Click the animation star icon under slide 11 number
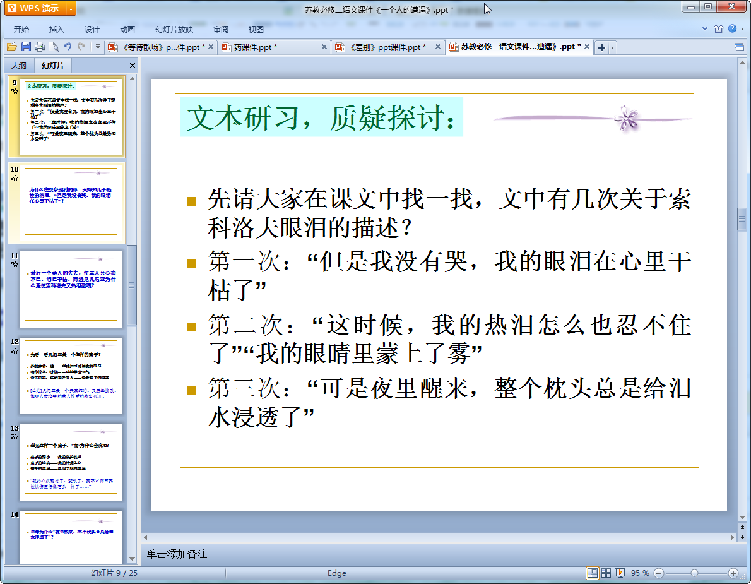The width and height of the screenshot is (751, 584). click(15, 264)
